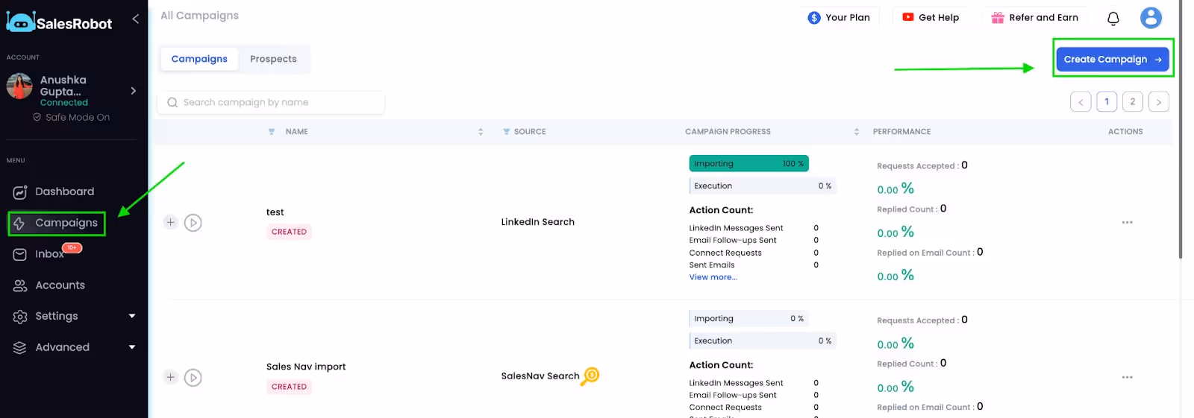Select page 1 in pagination

1107,102
